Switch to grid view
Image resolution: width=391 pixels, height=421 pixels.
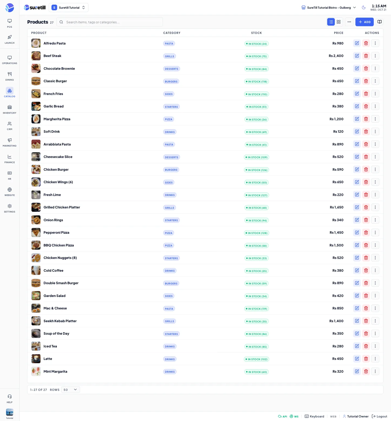(339, 22)
